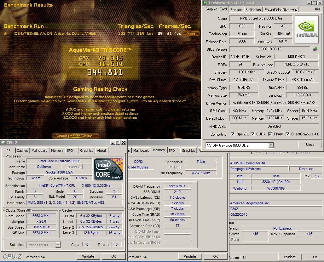Click the GPU-Z title bar icon

pos(205,3)
